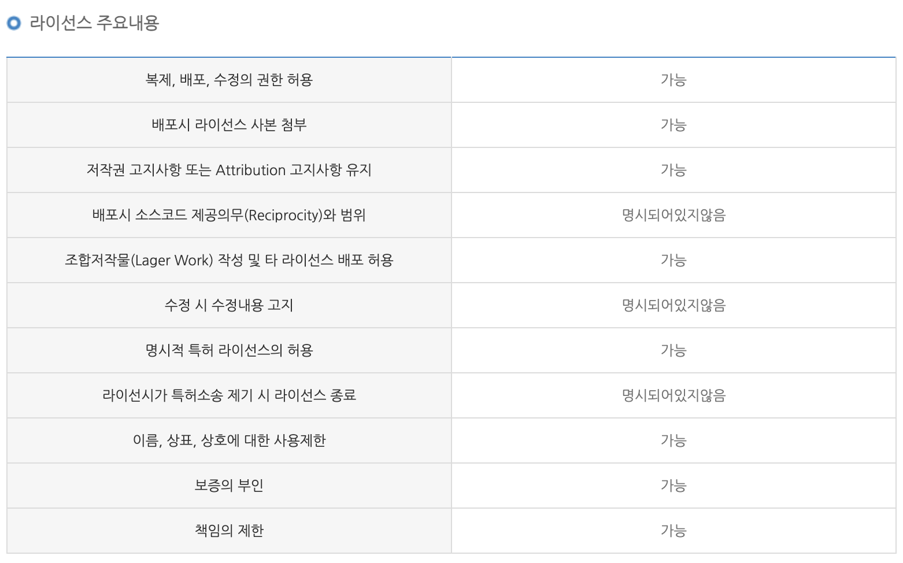Click 배포시 라이선스 사본 첨부 cell
Screen dimensions: 903x563
[x=229, y=125]
